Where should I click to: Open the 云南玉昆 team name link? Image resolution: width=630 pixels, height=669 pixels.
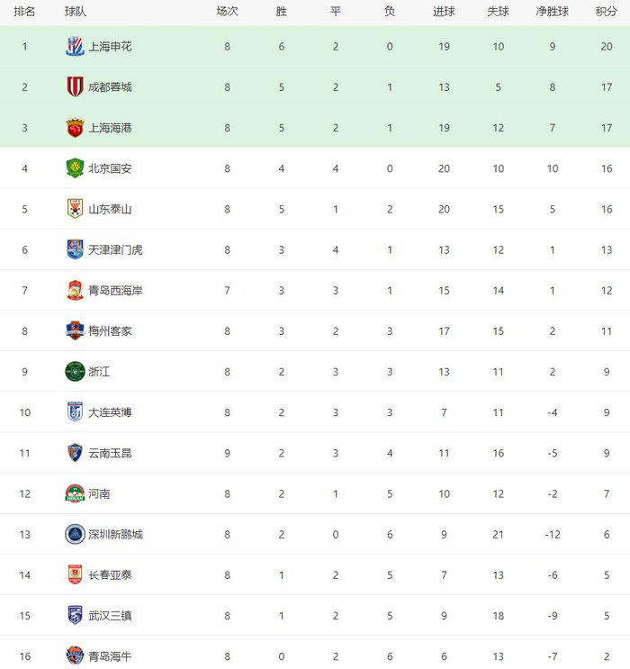pyautogui.click(x=110, y=453)
